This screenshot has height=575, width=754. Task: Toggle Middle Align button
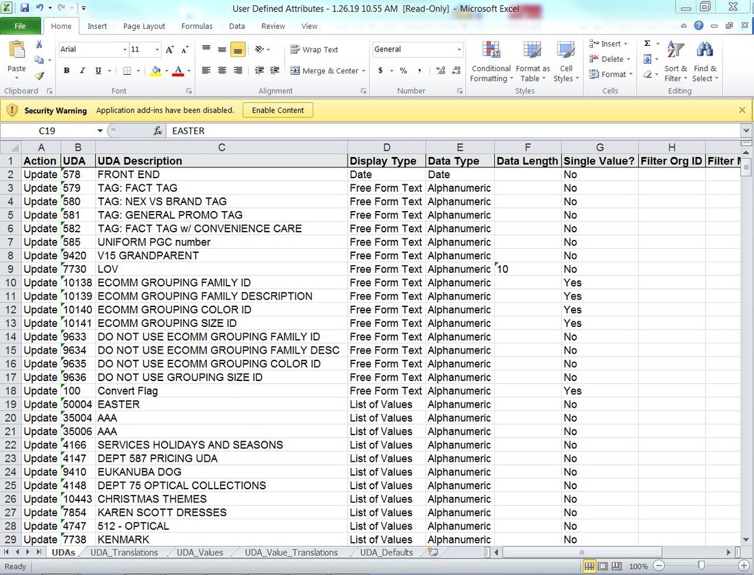click(x=222, y=49)
